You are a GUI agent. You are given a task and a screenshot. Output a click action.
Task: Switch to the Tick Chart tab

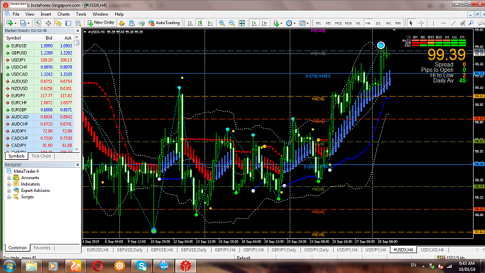coord(41,156)
